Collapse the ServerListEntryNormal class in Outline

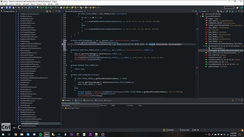[x=201, y=16]
